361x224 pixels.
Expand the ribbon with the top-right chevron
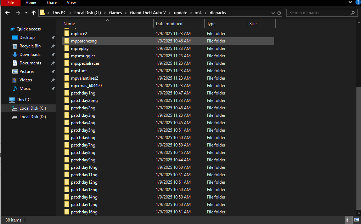tap(351, 2)
